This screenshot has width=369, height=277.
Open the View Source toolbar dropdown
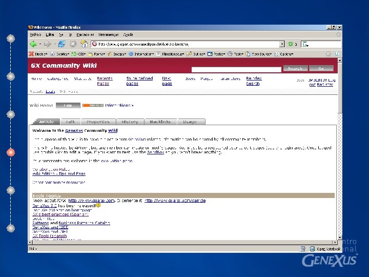coord(259,54)
